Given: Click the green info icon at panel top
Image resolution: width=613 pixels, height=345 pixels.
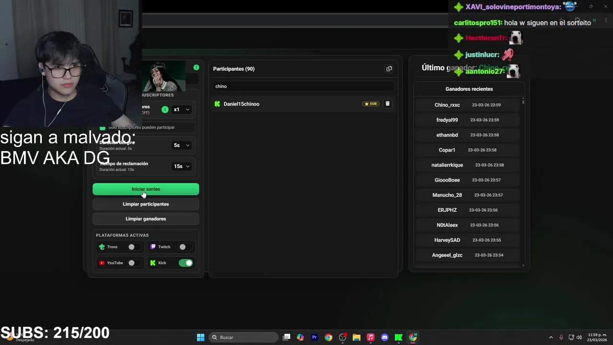Looking at the screenshot, I should point(196,68).
